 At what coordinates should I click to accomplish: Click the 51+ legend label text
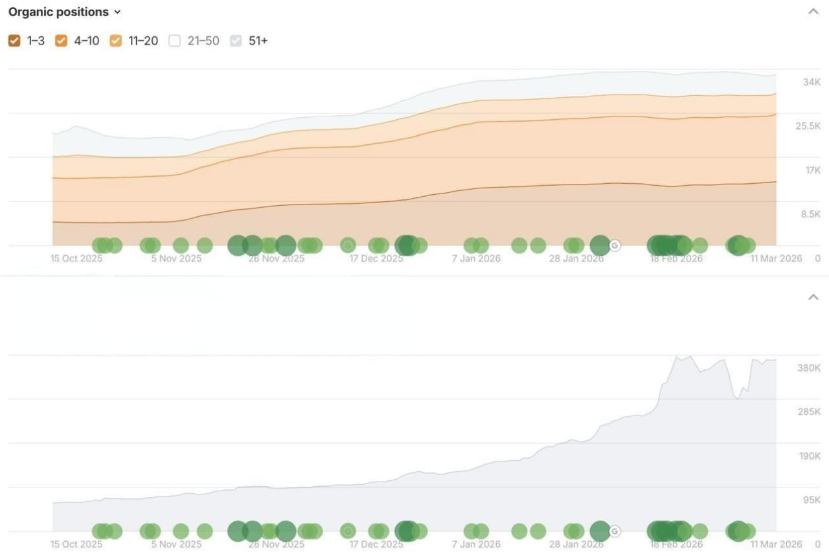tap(258, 41)
